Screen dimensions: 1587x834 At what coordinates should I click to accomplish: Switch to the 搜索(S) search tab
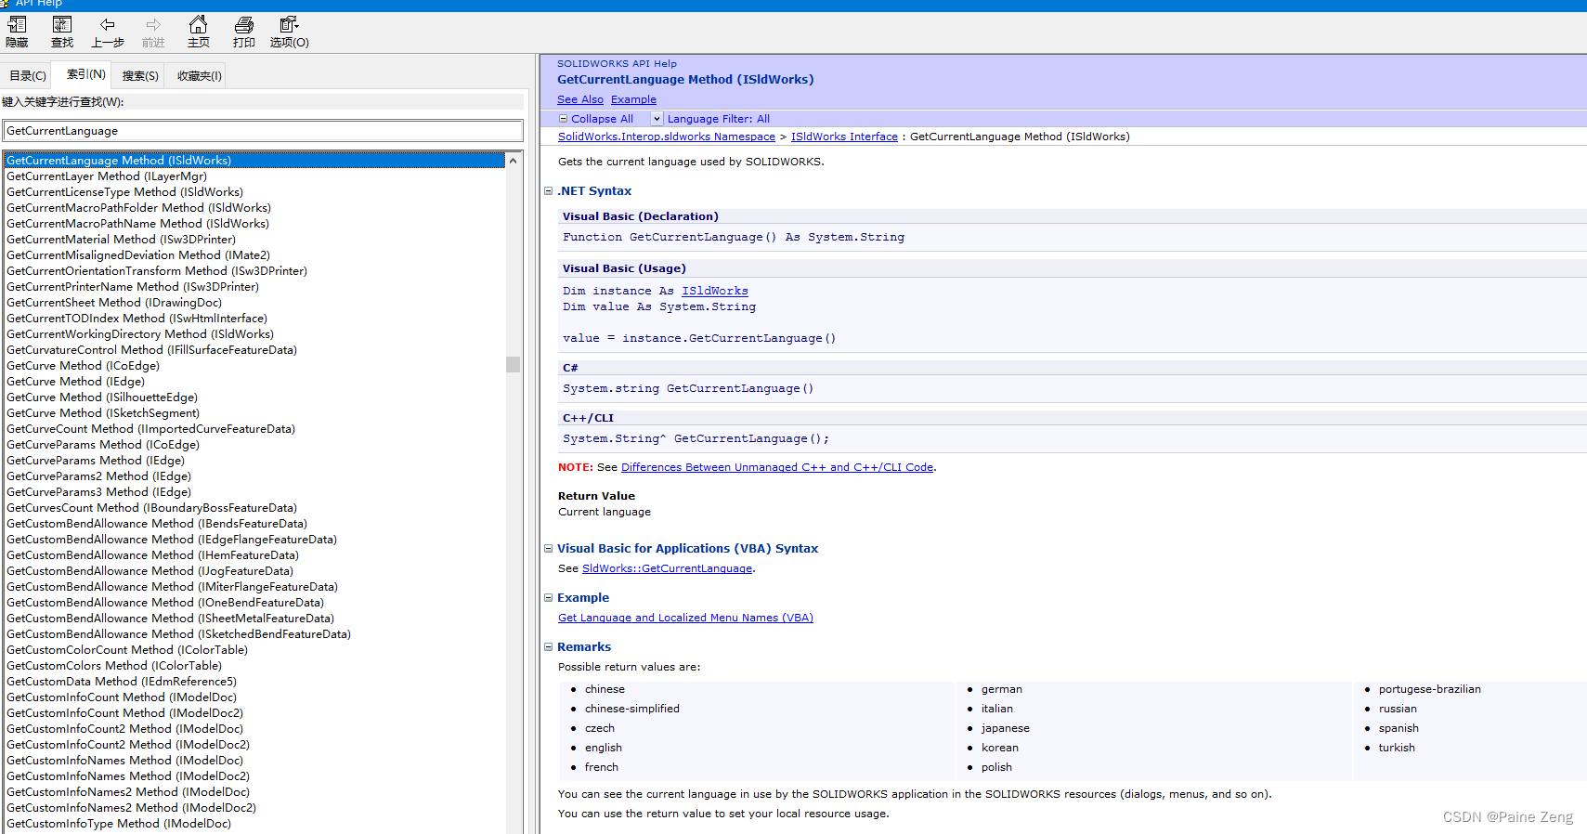[x=140, y=76]
